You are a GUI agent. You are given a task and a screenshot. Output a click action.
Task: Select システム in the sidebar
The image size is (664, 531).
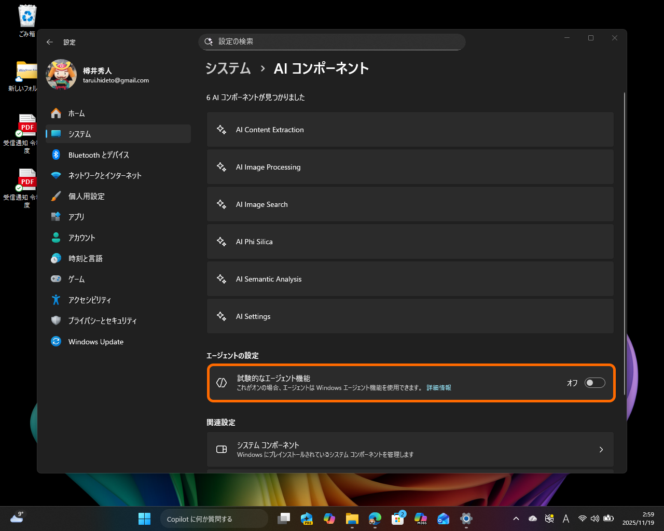pos(118,134)
